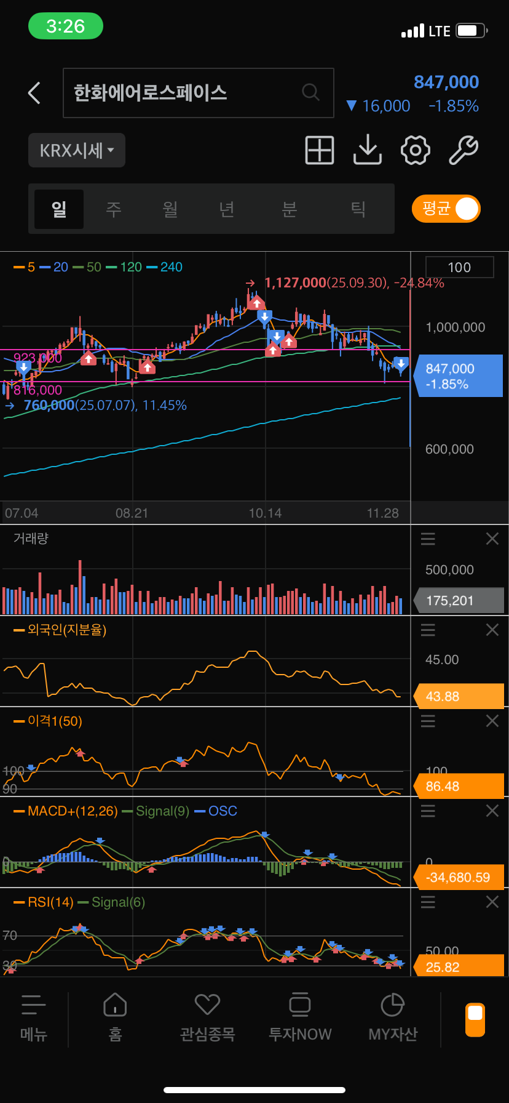
Task: Tap the orange floating shortcut button
Action: point(475,1020)
